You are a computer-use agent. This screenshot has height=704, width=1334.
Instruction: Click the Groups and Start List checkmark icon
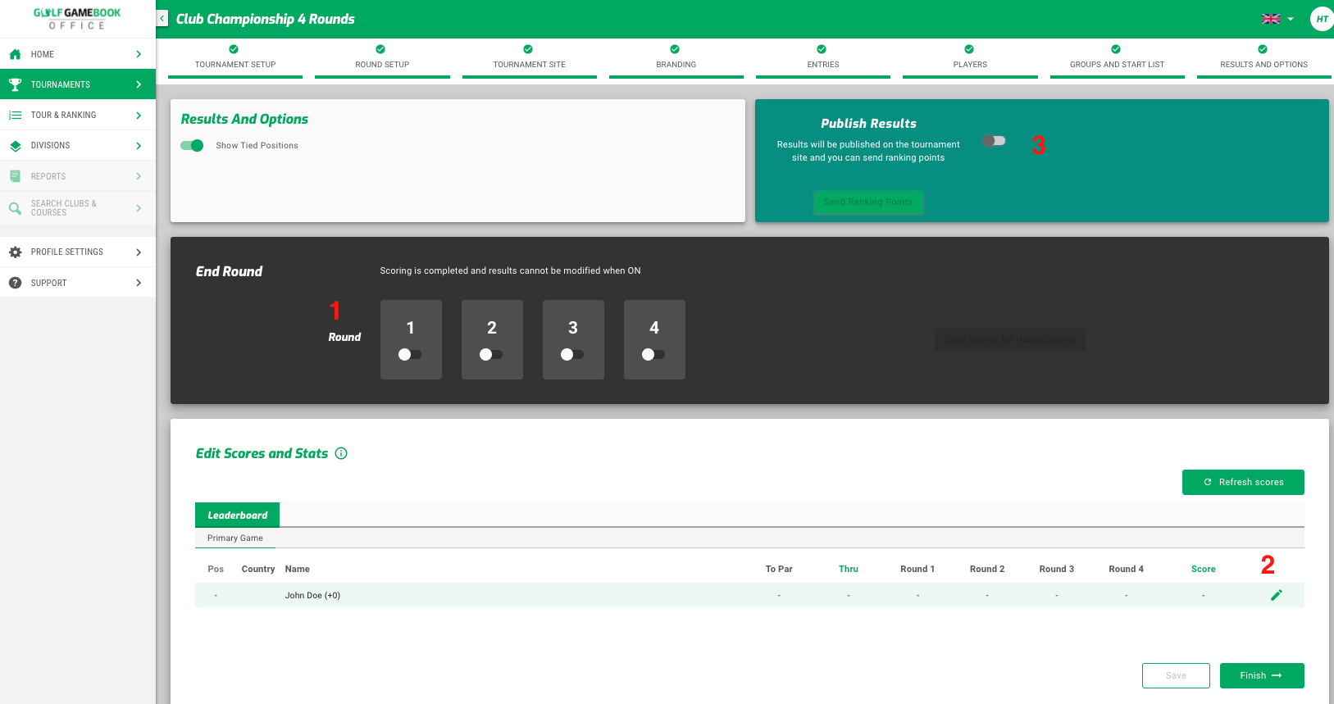pos(1116,49)
